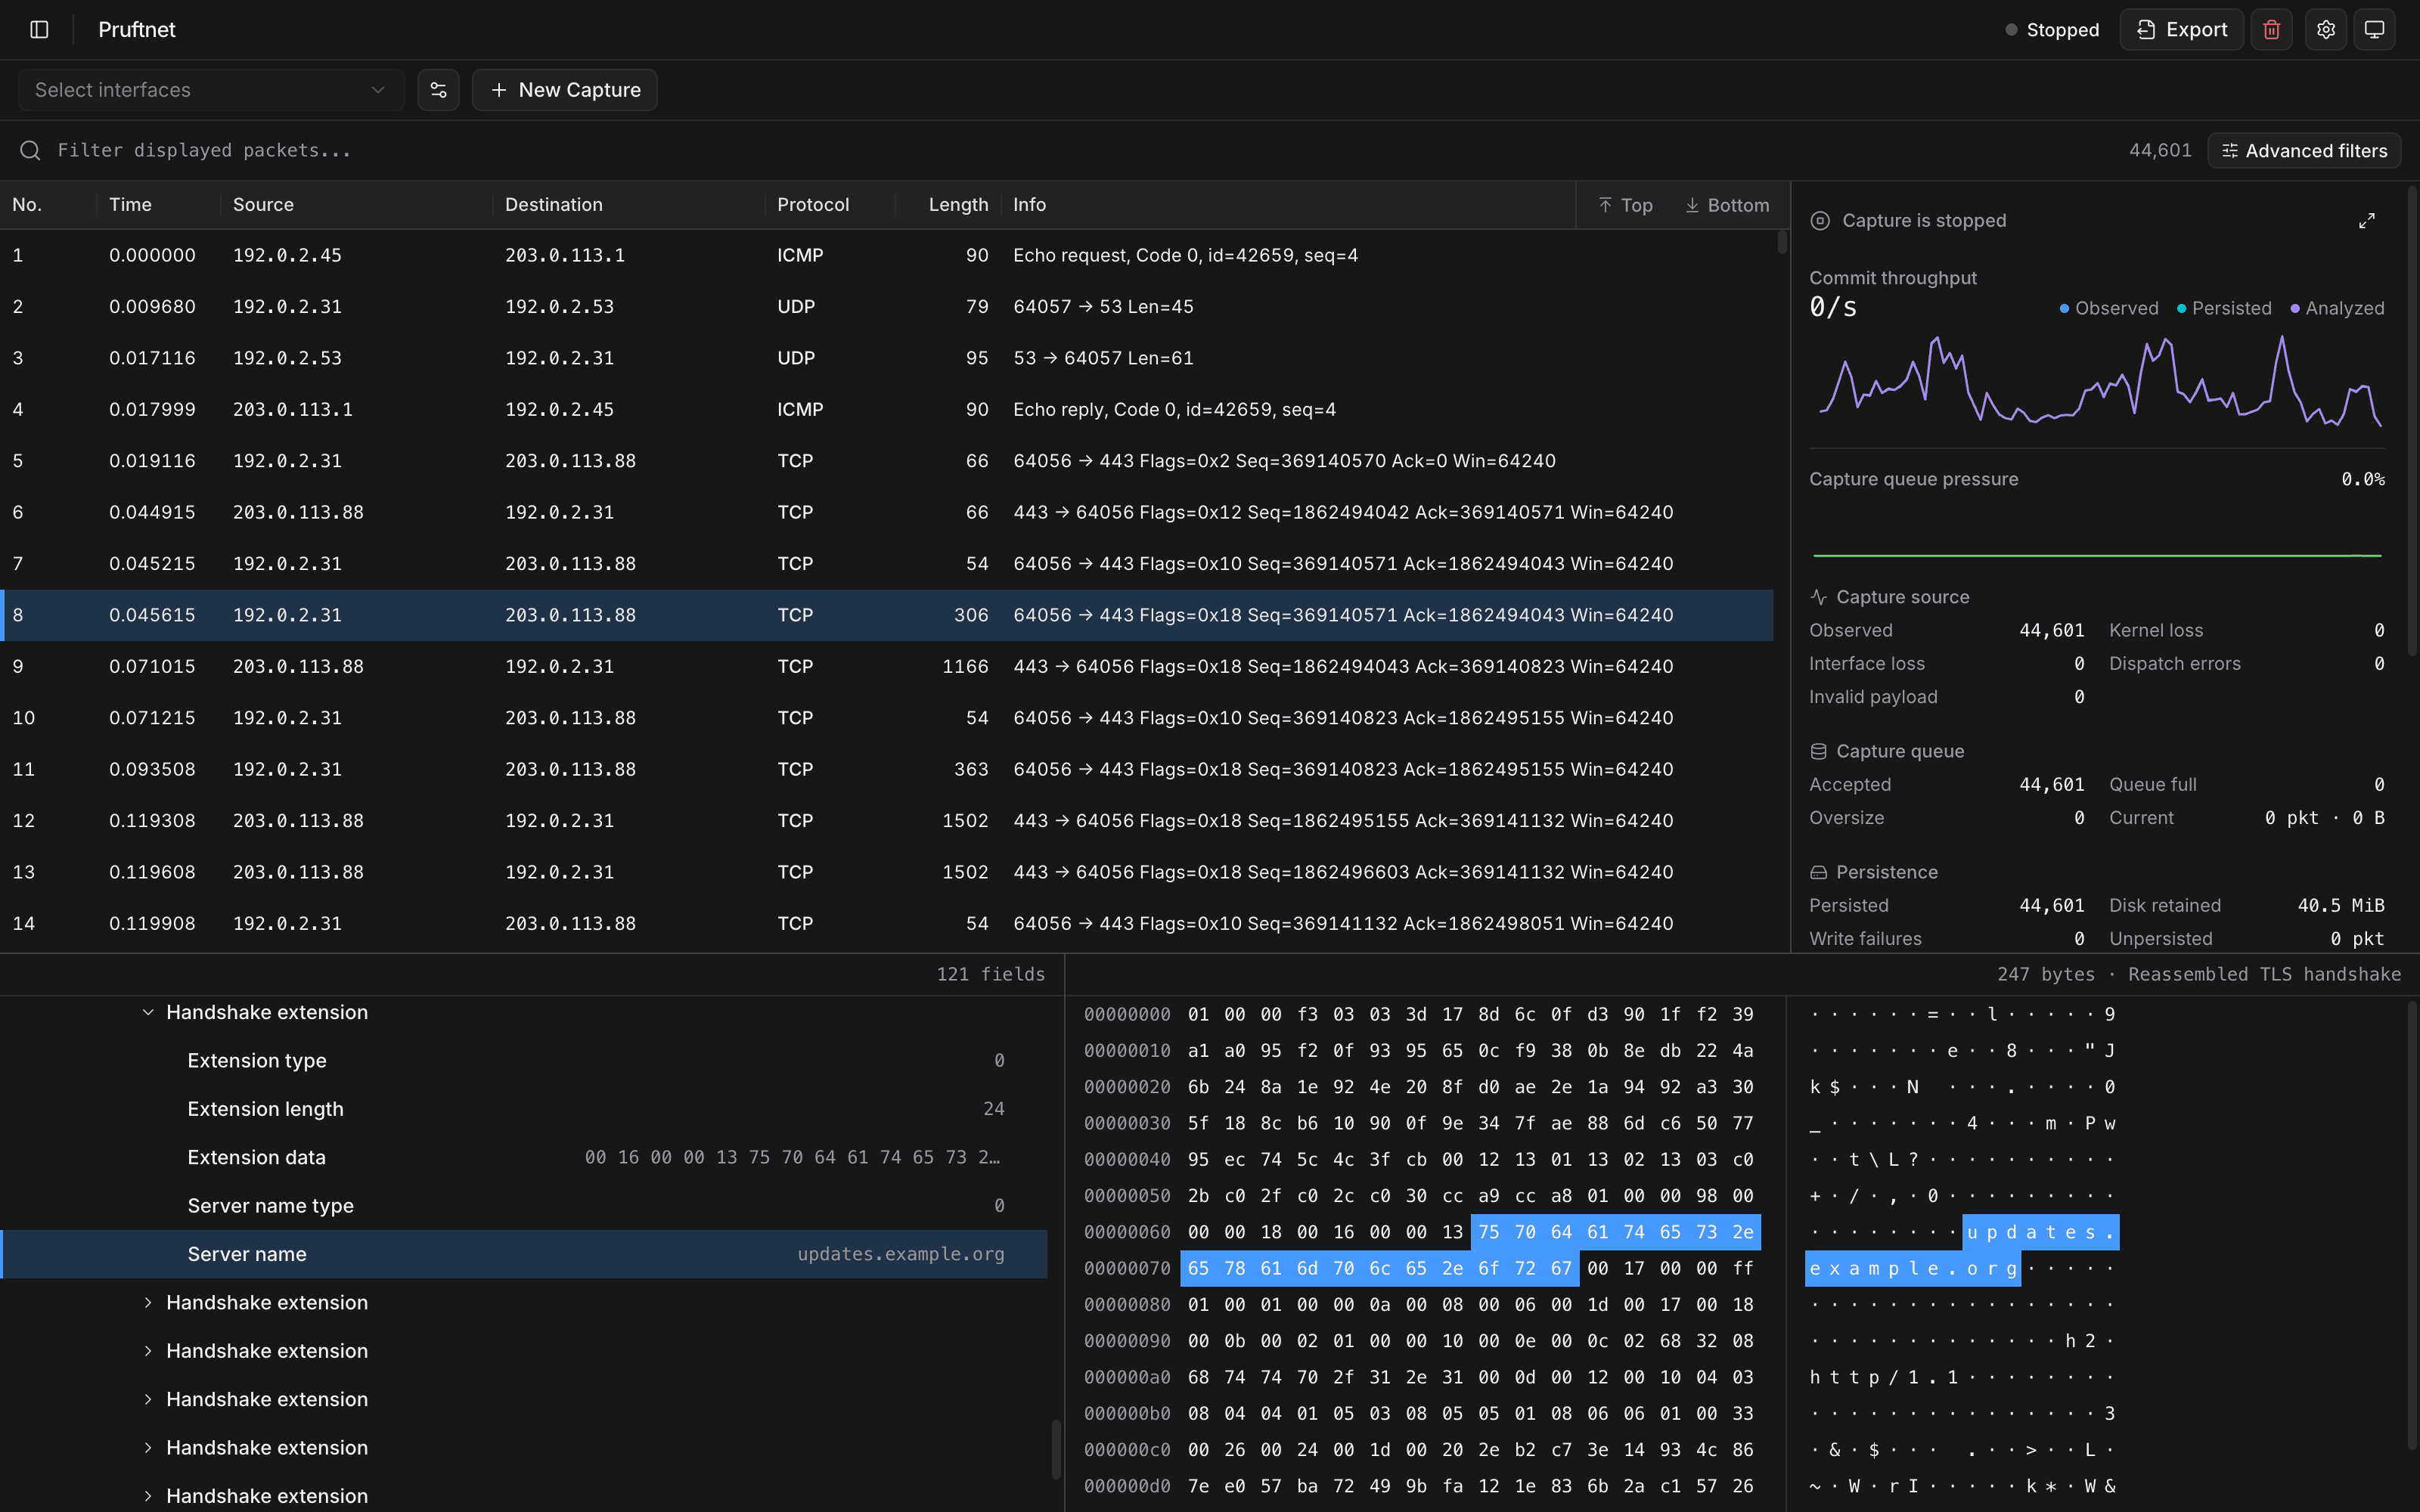Click the Disk retained 40.5 MiB value
2420x1512 pixels.
click(x=2340, y=906)
